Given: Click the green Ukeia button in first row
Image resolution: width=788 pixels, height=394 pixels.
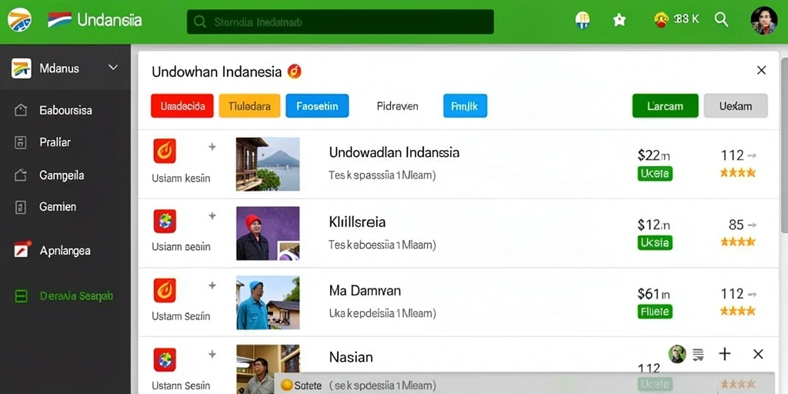Looking at the screenshot, I should point(656,173).
